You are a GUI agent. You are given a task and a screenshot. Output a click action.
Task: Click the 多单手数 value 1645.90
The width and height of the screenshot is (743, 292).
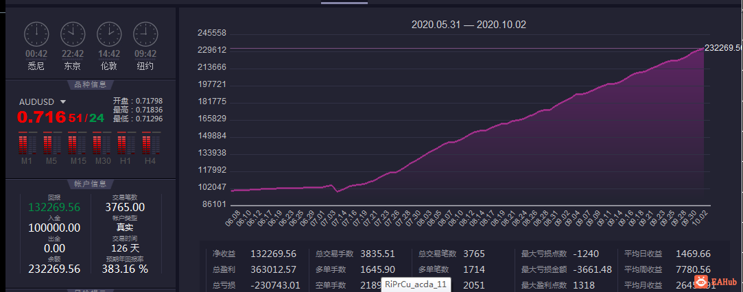[377, 269]
